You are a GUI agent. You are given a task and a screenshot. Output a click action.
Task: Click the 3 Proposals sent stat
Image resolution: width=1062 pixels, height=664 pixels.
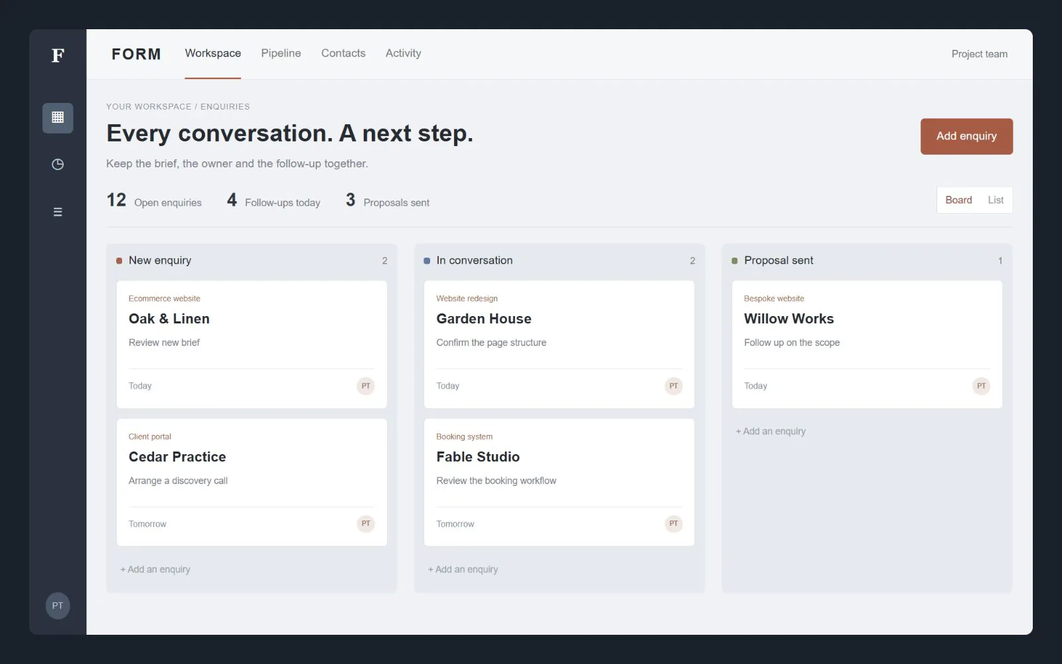click(x=388, y=201)
